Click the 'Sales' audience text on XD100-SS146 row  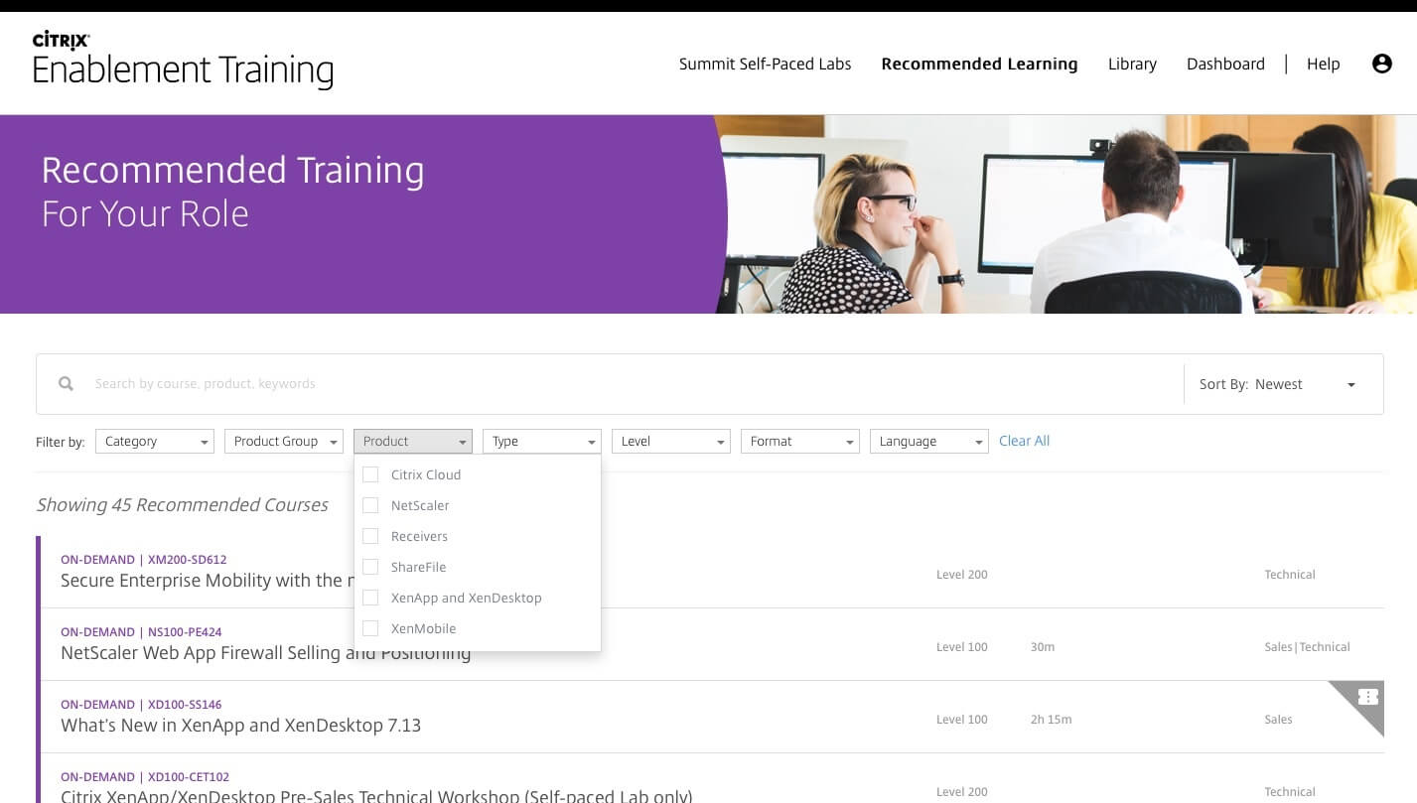(1278, 720)
